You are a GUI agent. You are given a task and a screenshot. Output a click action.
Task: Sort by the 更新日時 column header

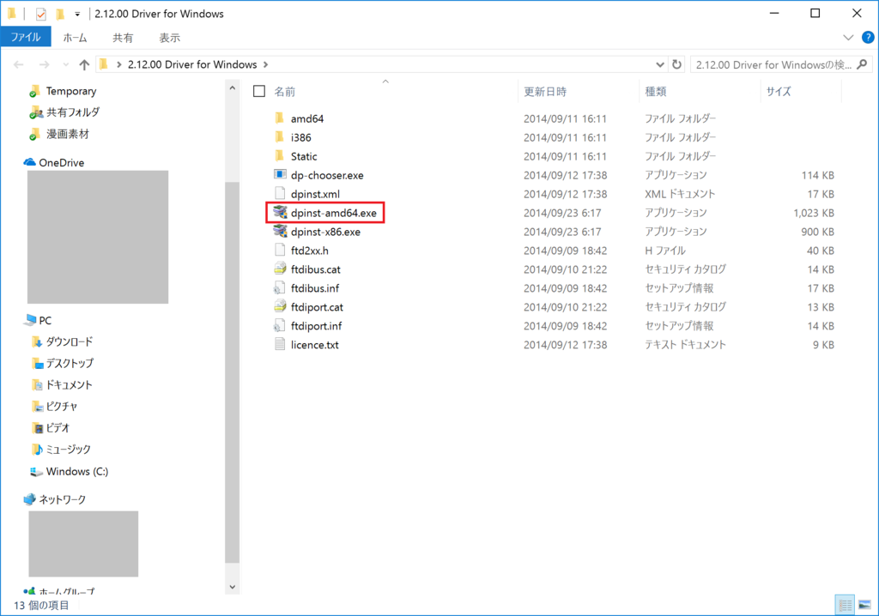click(x=545, y=91)
